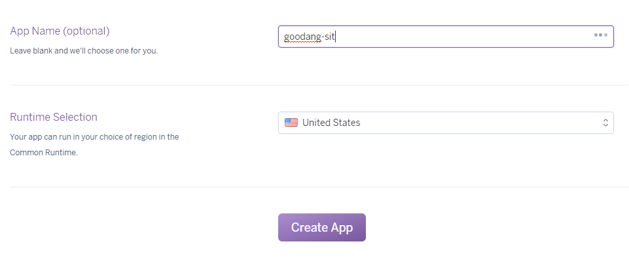The height and width of the screenshot is (263, 629).
Task: Click the up-down chevron arrows of region selector
Action: [605, 123]
